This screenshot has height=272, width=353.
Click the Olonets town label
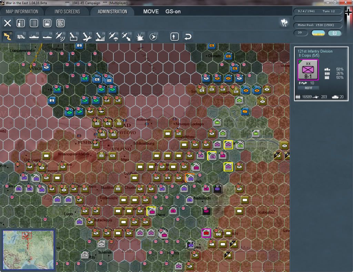click(x=214, y=56)
